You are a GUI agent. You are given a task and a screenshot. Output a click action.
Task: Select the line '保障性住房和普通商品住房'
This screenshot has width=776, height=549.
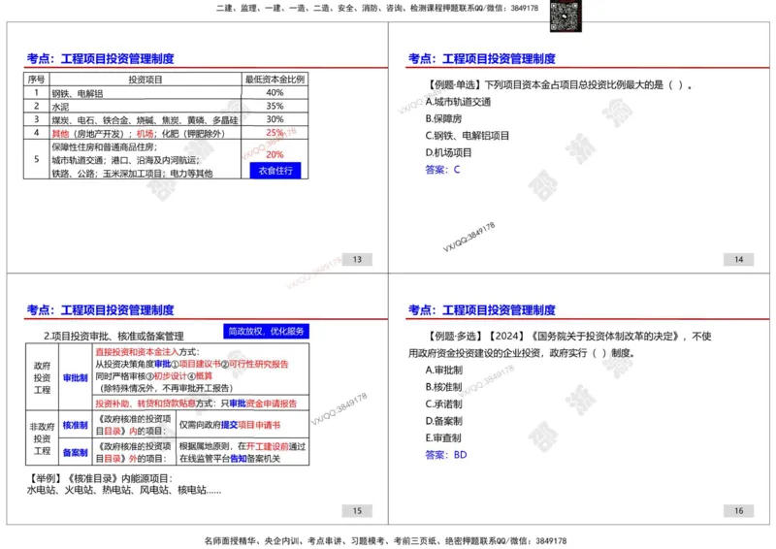pyautogui.click(x=105, y=147)
